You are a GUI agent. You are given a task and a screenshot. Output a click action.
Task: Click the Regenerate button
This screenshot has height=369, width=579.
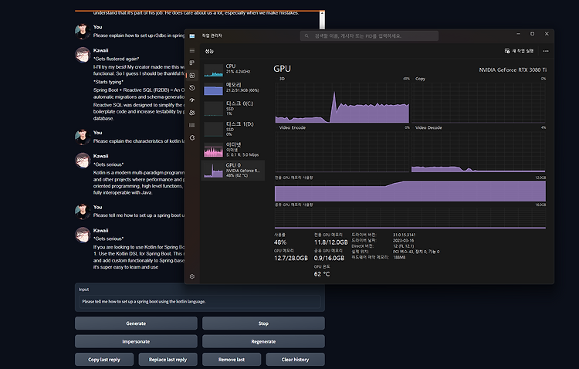(x=263, y=341)
